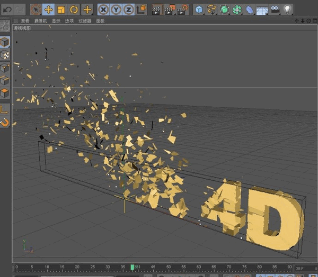
Task: Toggle X axis lock
Action: pyautogui.click(x=103, y=9)
